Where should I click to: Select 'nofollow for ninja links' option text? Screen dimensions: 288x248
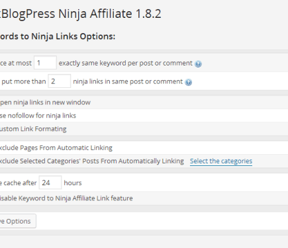click(x=42, y=116)
